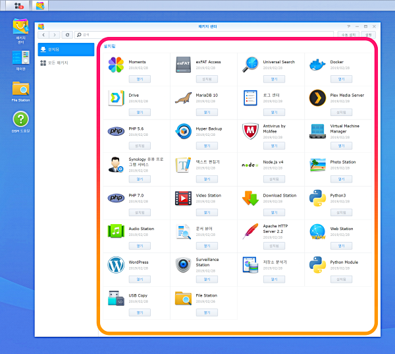395x354 pixels.
Task: Click the PHP 5.6 icon
Action: (116, 131)
